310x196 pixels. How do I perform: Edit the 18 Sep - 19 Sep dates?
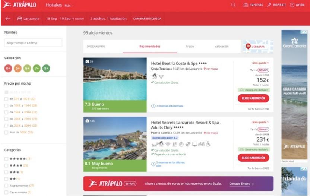point(65,19)
